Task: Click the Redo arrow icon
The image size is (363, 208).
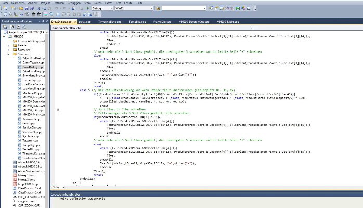Action: click(64, 8)
